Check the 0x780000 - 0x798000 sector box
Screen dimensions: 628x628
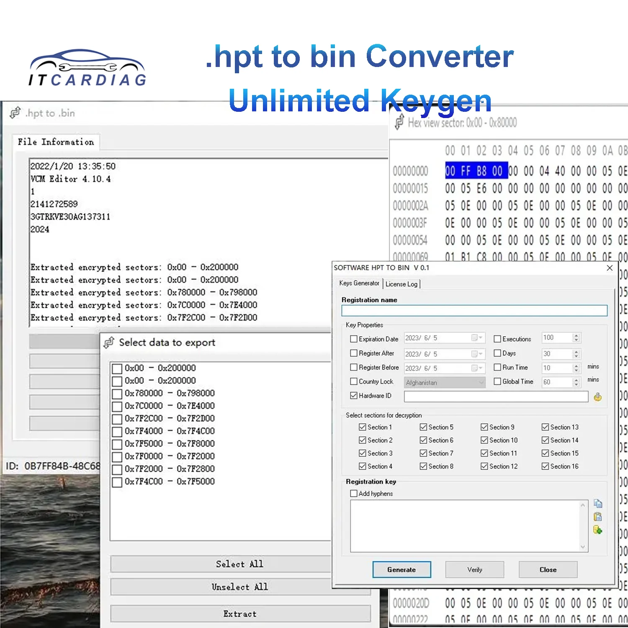point(117,394)
